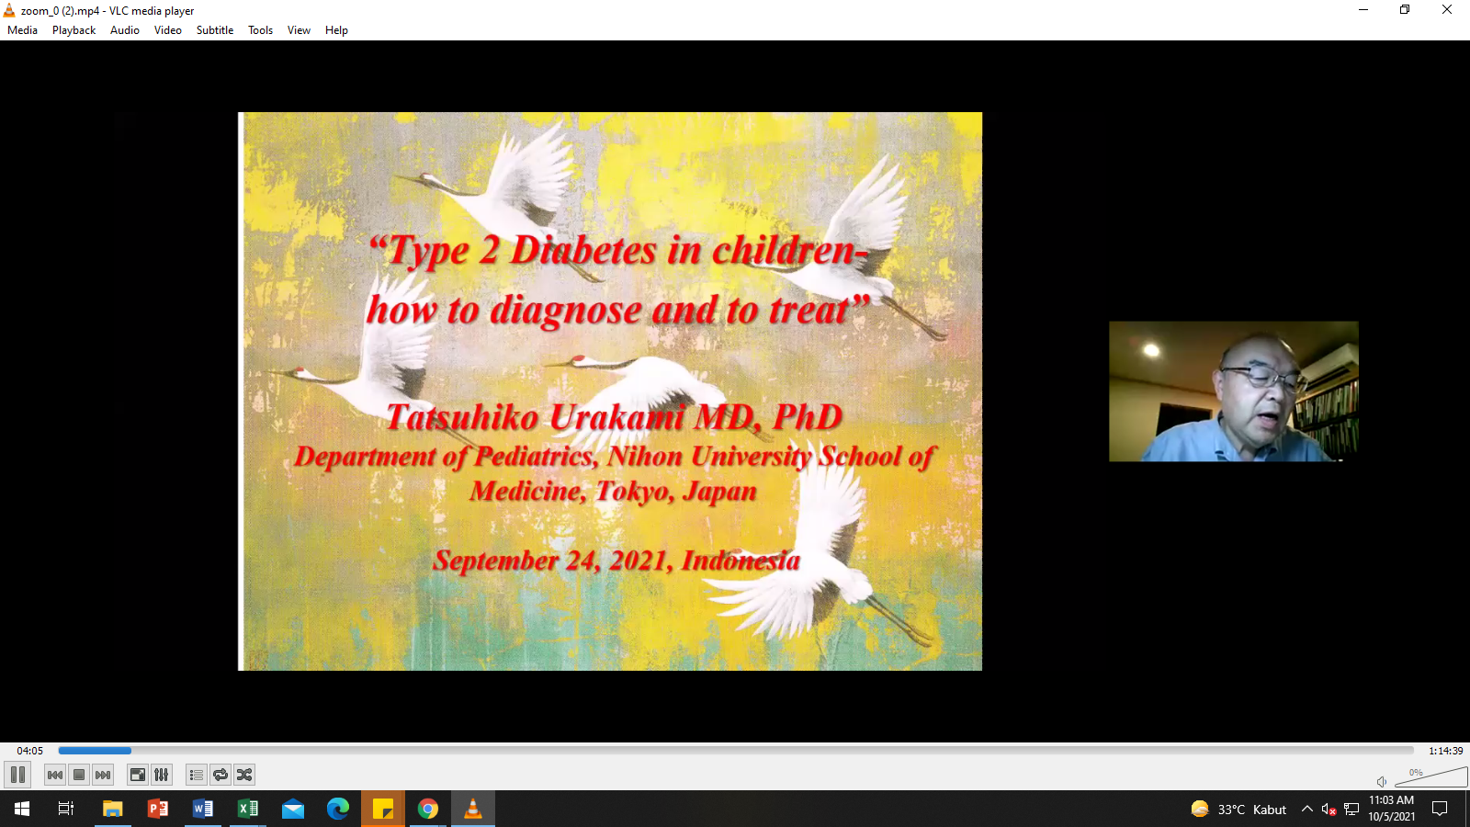The image size is (1470, 827).
Task: Expand the Tools menu
Action: click(x=260, y=30)
